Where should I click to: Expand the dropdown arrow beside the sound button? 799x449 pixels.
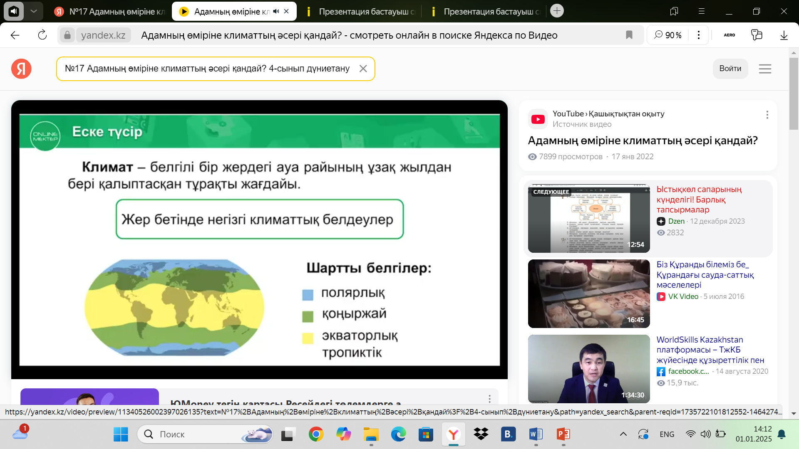tap(34, 11)
